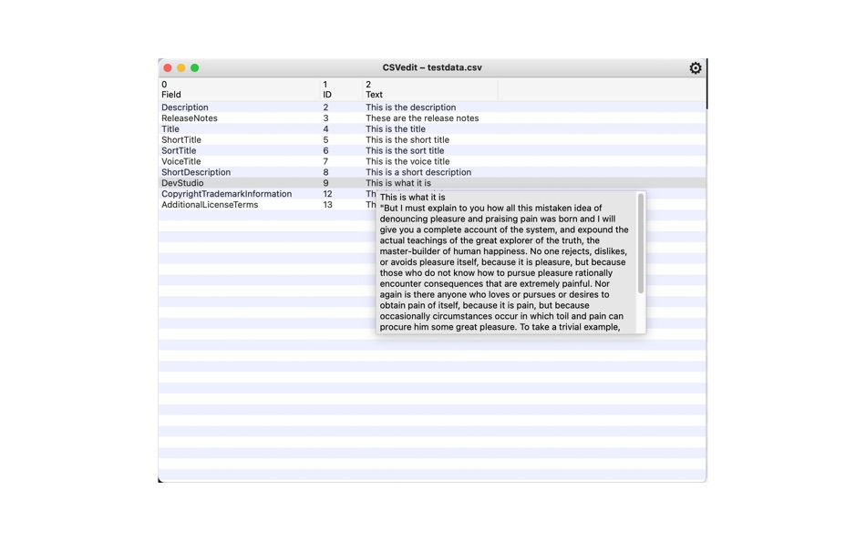Image resolution: width=866 pixels, height=541 pixels.
Task: Click the tooltip popup's vertical scrollbar
Action: point(641,243)
